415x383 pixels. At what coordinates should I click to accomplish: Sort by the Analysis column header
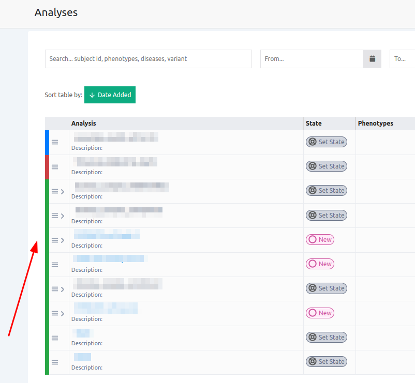tap(83, 124)
